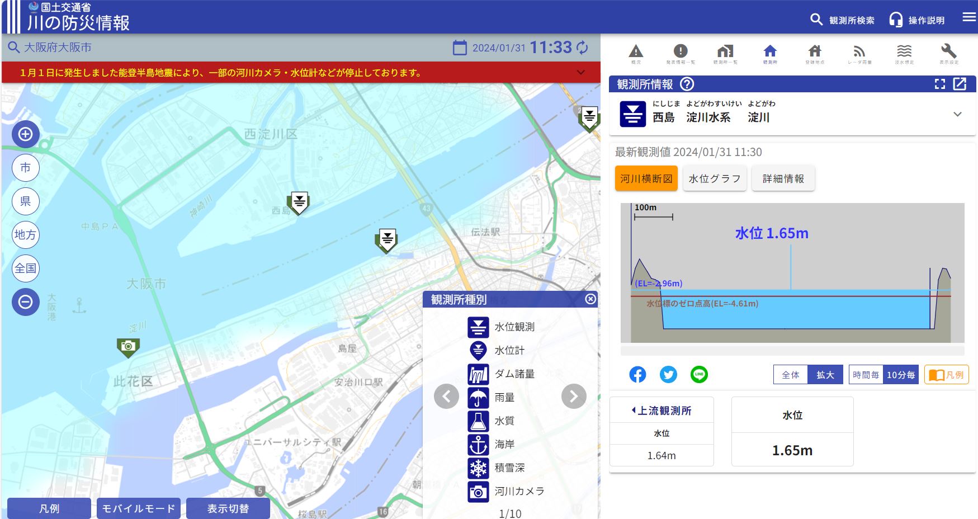Select the 10分毎 interval option

click(x=901, y=375)
